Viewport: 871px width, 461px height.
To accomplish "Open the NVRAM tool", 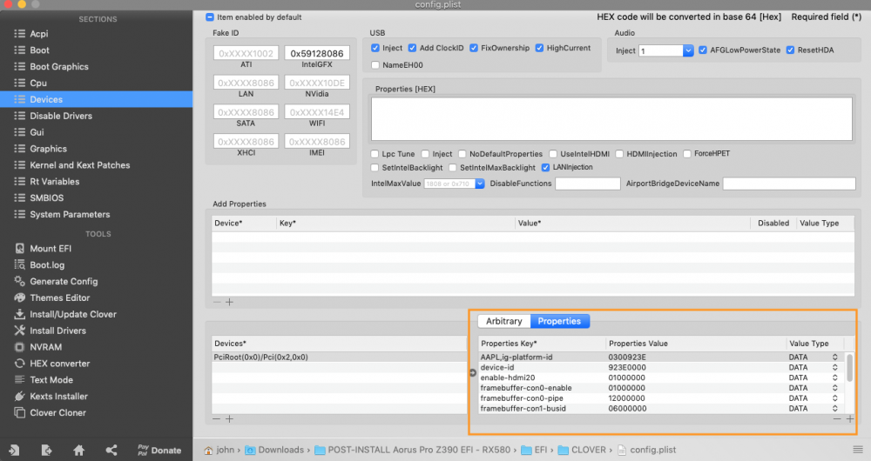I will (45, 347).
